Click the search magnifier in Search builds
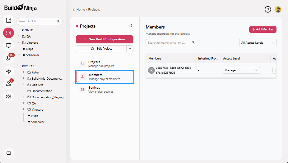Screen dimensions: 288x163 (58, 21)
